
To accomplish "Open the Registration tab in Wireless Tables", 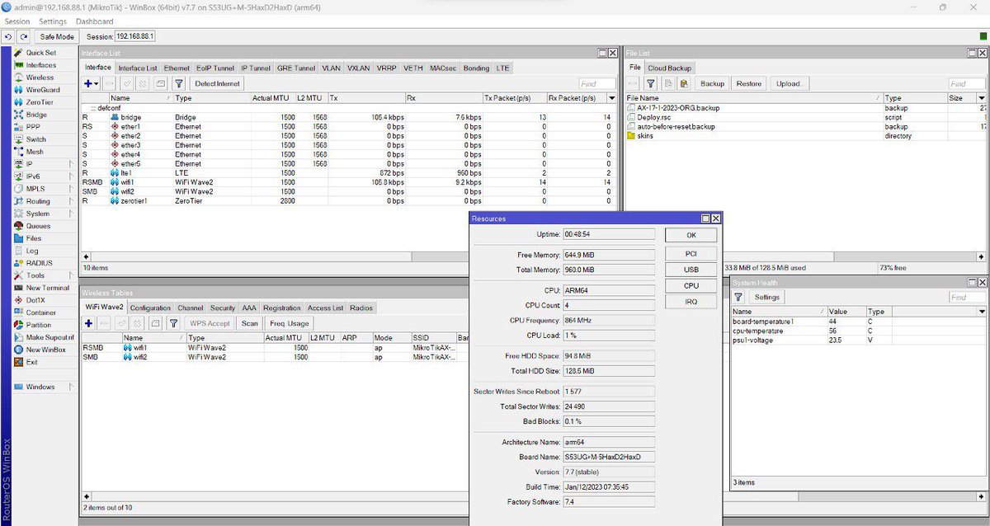I will (x=281, y=308).
